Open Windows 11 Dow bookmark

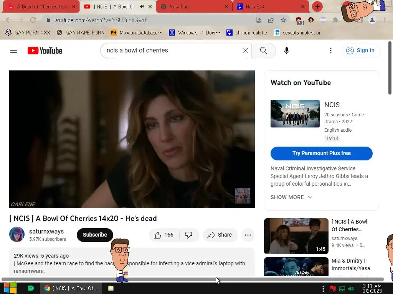click(x=195, y=33)
